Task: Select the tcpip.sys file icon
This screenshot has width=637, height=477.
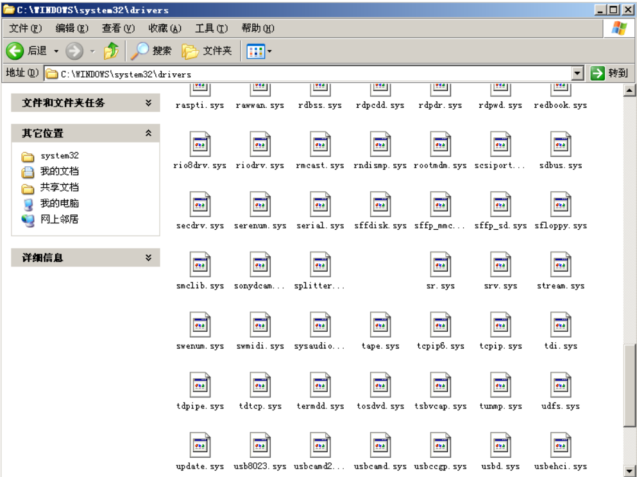Action: 500,325
